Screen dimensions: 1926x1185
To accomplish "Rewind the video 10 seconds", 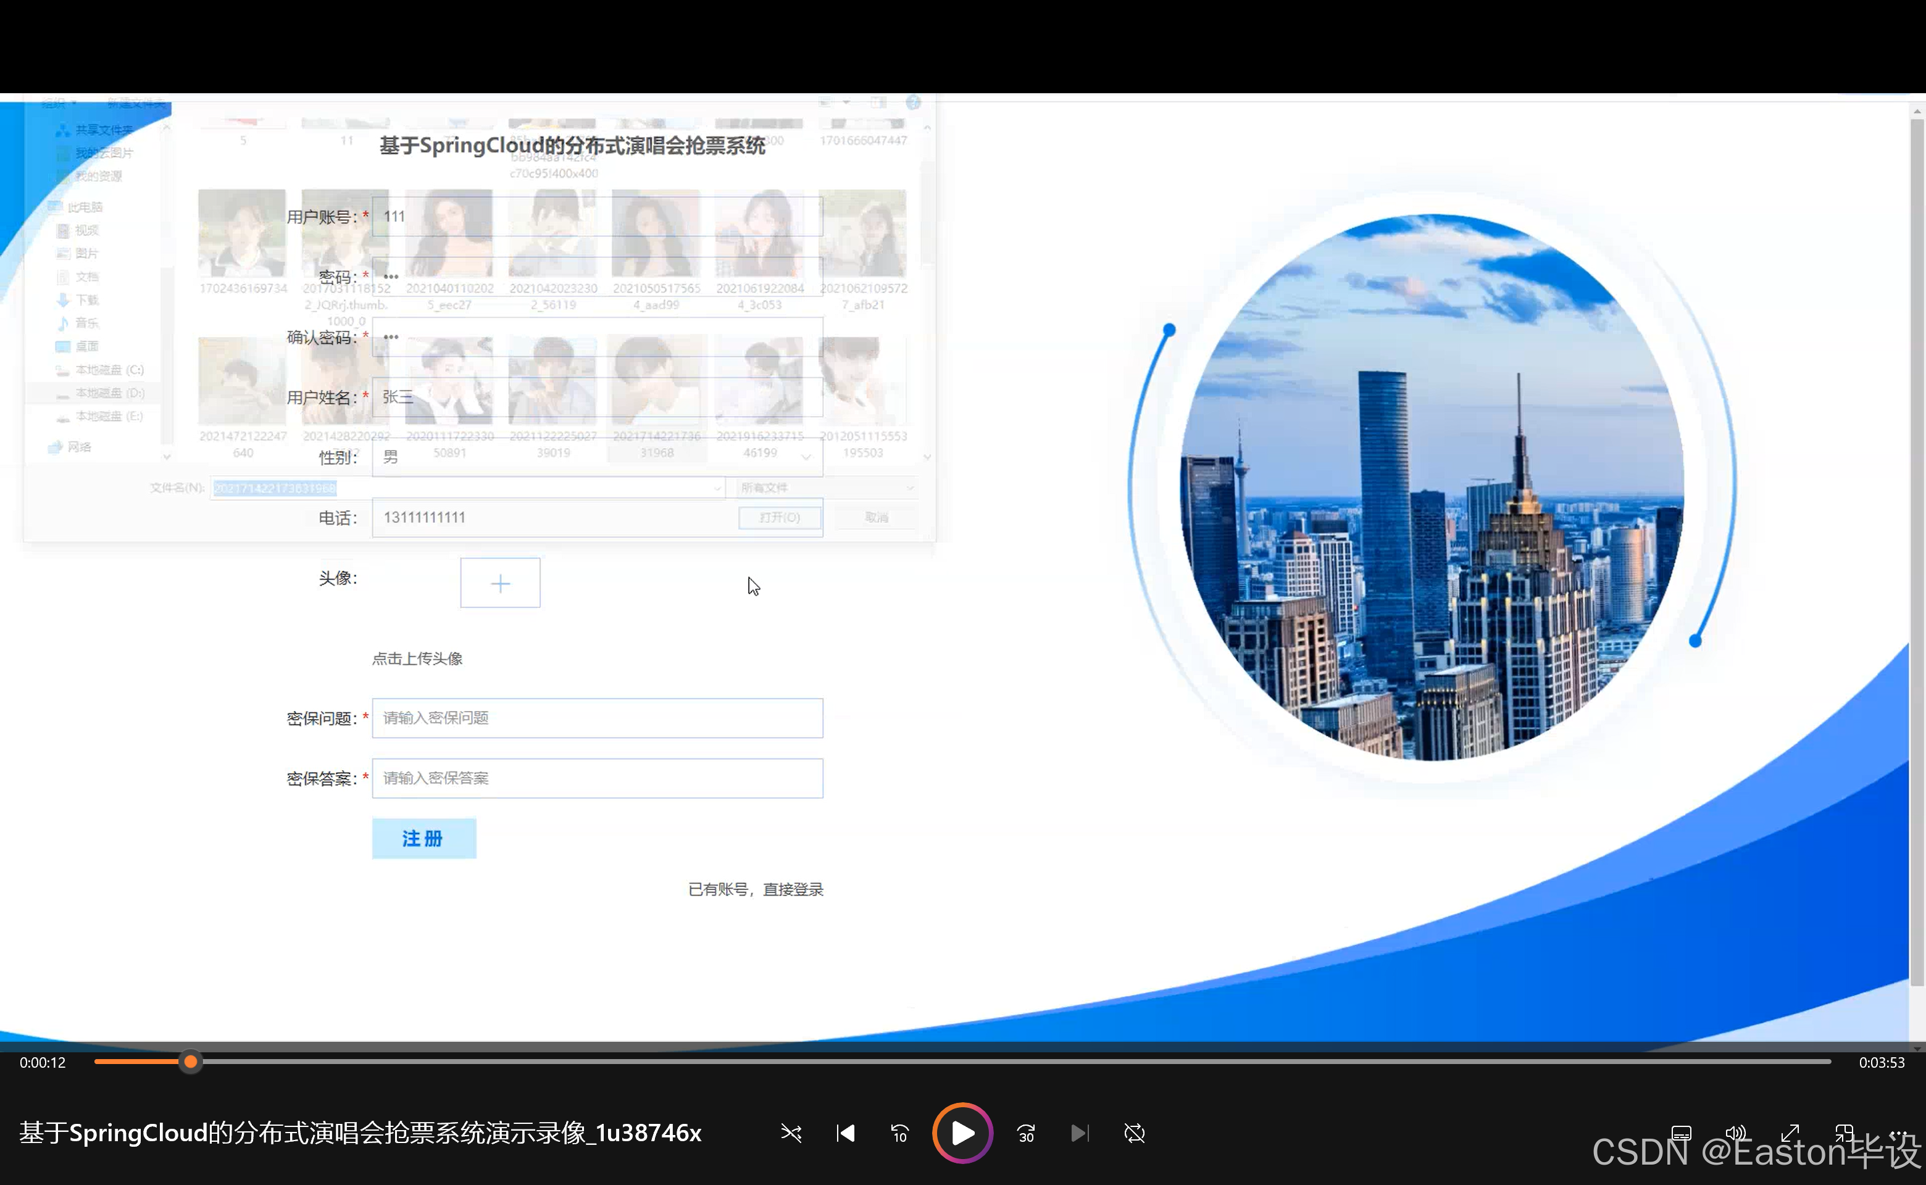I will 899,1134.
